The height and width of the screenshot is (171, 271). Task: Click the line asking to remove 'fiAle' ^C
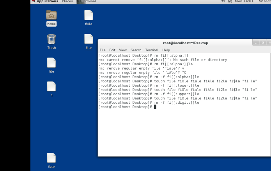pos(142,73)
